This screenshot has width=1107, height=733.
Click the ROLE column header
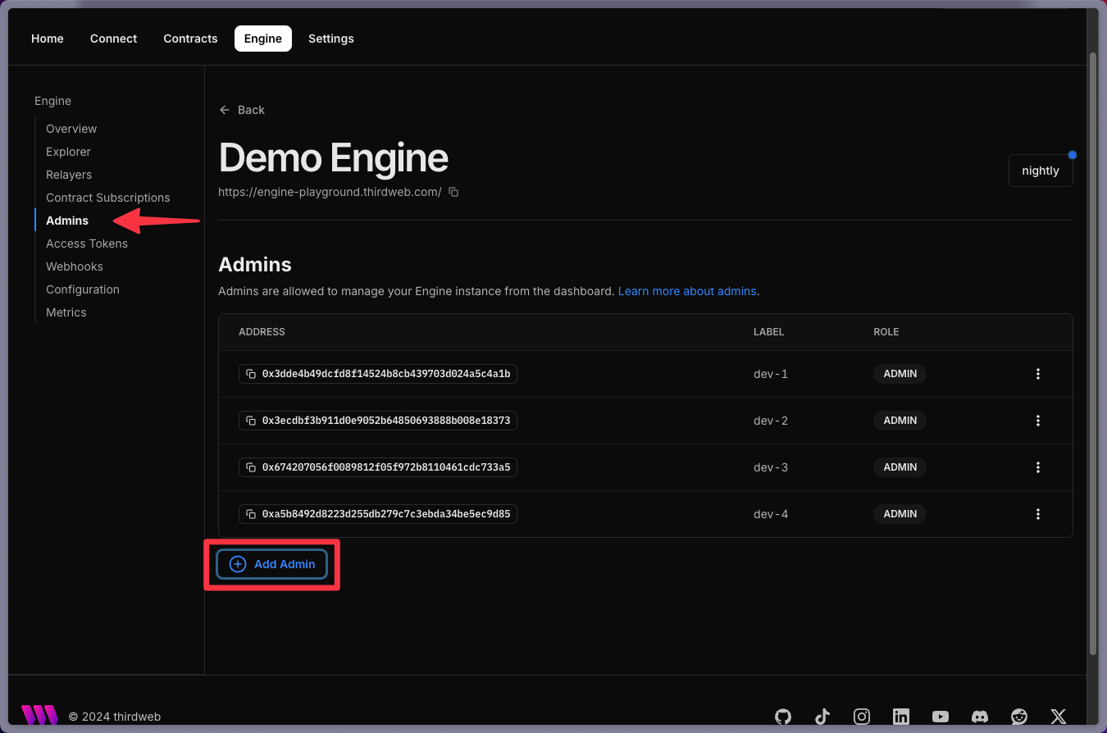coord(886,332)
